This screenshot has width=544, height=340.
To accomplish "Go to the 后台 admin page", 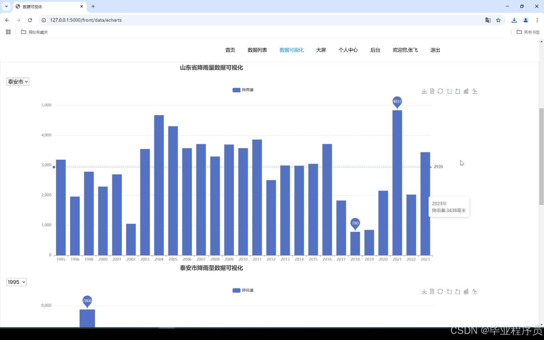I will tap(375, 50).
